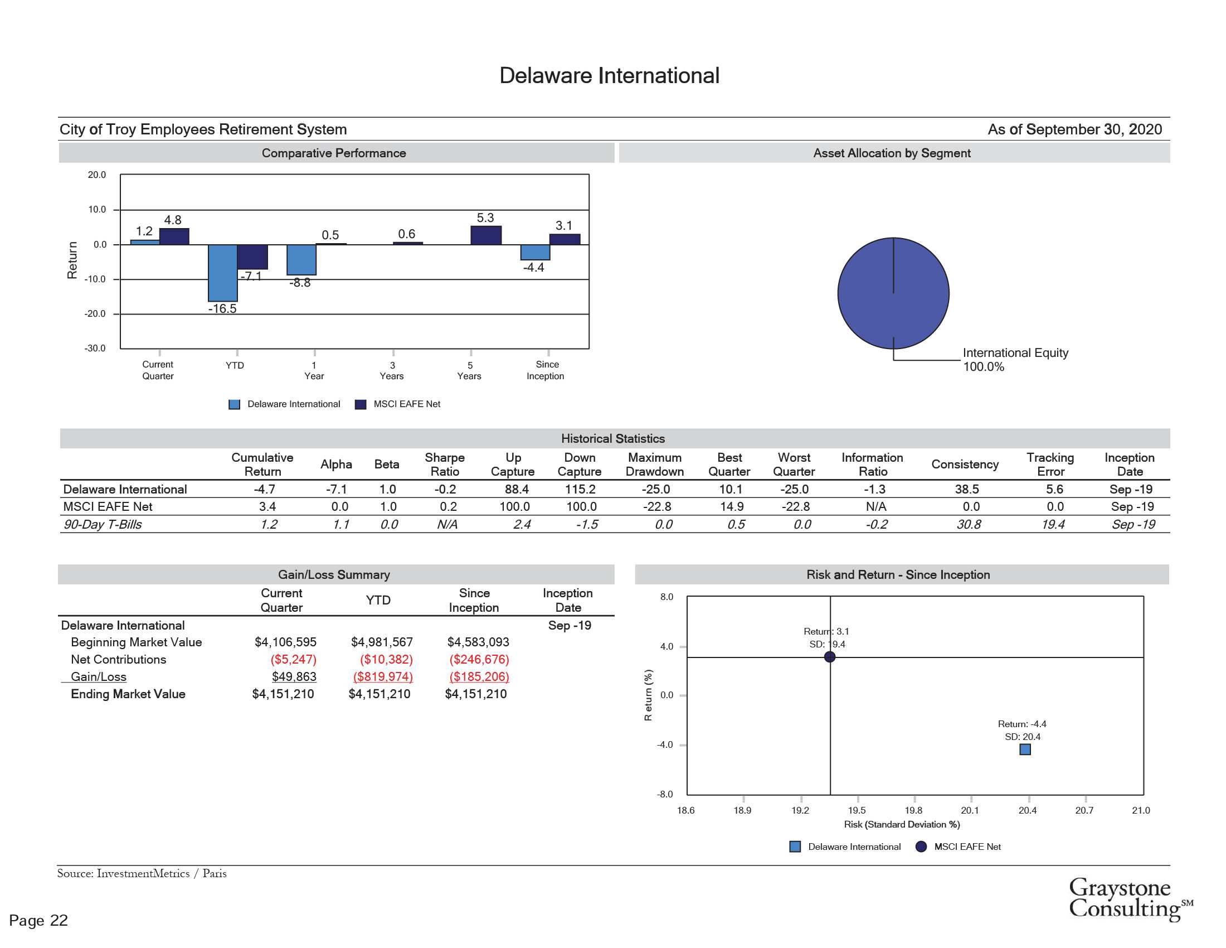Click the MSCI EAFE Net circle in risk chart legend
Viewport: 1226px width, 948px height.
[x=921, y=847]
